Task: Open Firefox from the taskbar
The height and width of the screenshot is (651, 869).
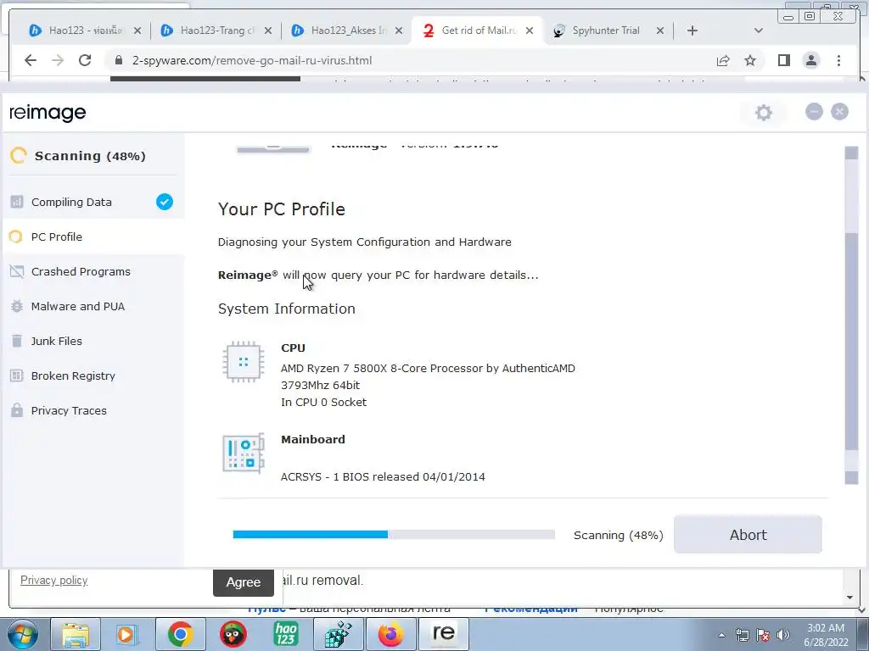Action: click(x=390, y=634)
